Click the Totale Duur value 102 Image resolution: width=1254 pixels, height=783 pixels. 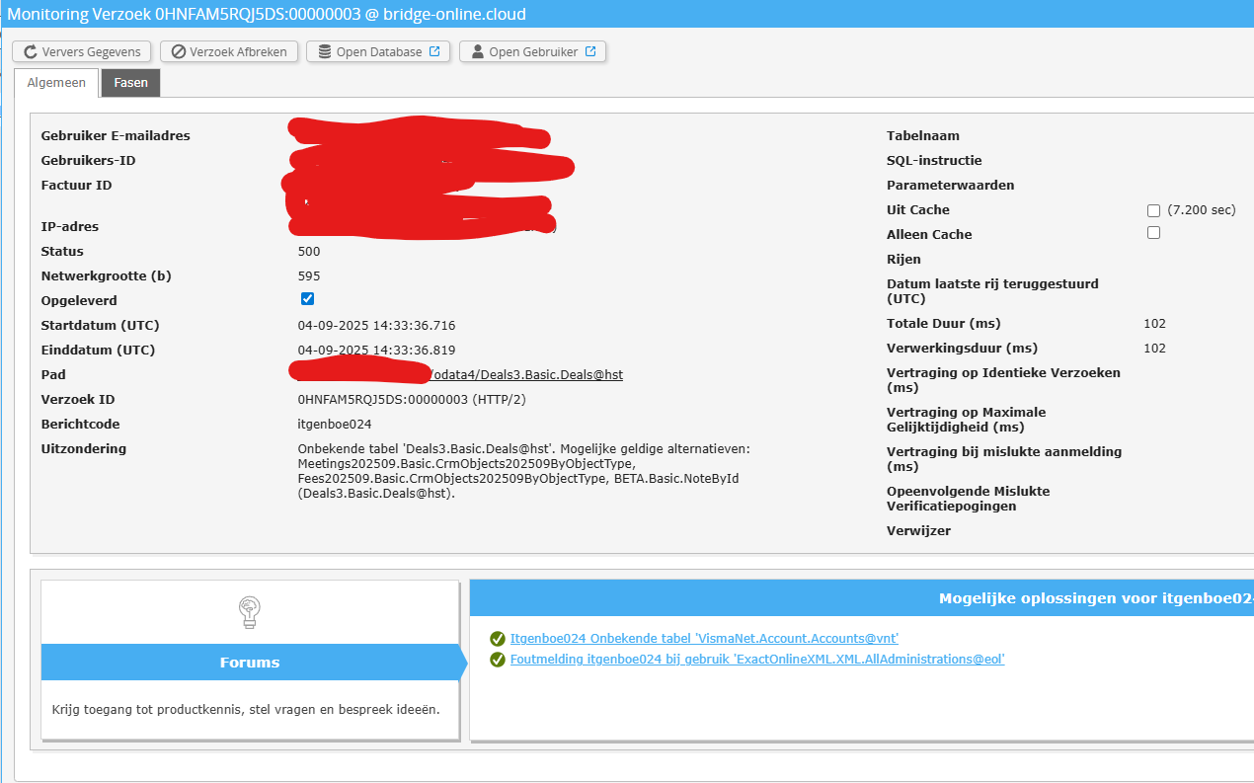[x=1154, y=324]
